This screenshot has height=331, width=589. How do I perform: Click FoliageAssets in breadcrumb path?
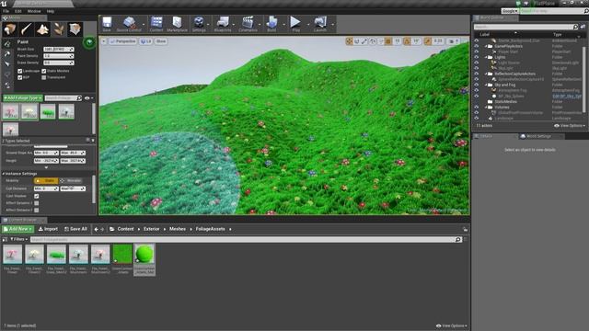coord(210,229)
